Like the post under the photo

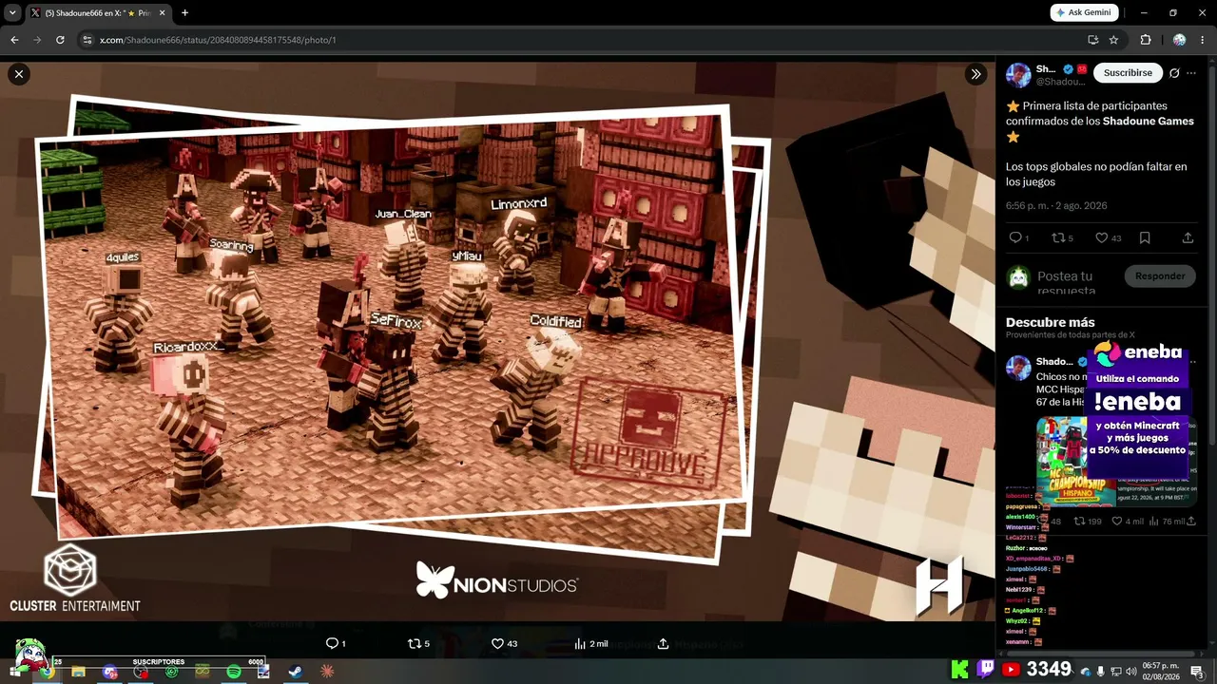504,643
